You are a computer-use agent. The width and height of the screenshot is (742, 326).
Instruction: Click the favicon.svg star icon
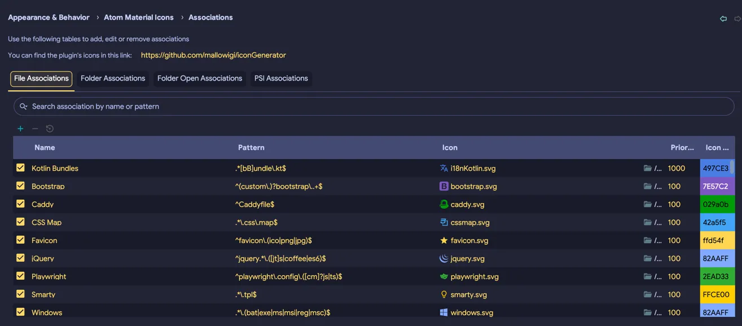tap(444, 240)
